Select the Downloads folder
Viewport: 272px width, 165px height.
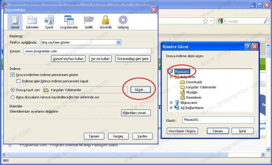[x=194, y=82]
